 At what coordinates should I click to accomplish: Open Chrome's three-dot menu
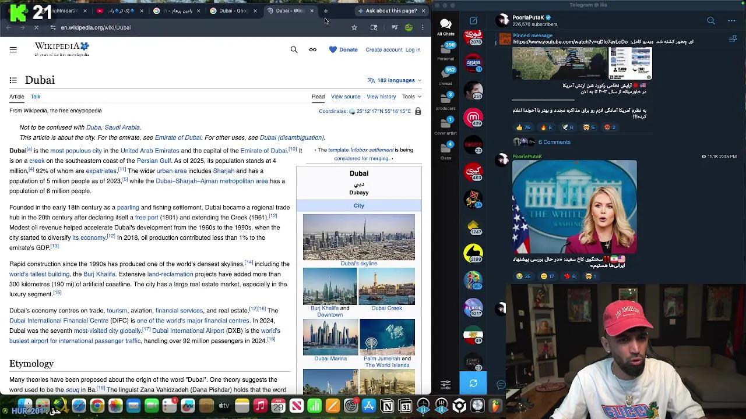click(423, 27)
